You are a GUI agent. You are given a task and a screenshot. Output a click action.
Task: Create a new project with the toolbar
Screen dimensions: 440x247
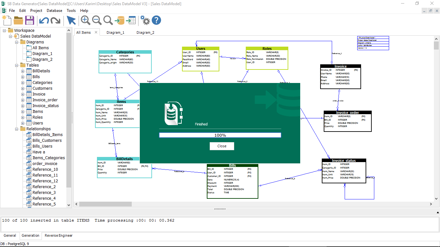coord(7,20)
